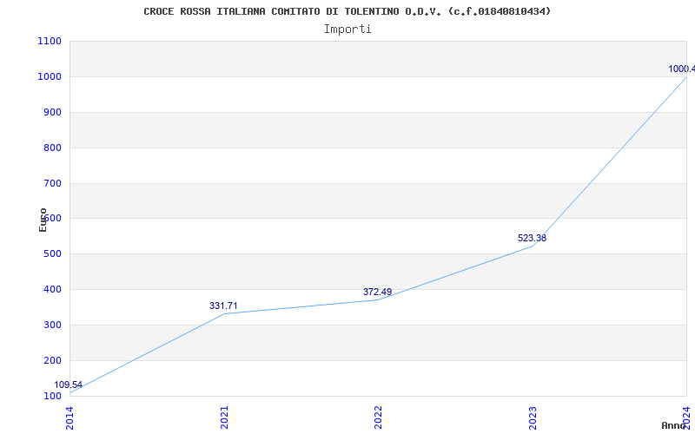Select the 2023 x-axis label
The width and height of the screenshot is (695, 434).
pos(533,418)
